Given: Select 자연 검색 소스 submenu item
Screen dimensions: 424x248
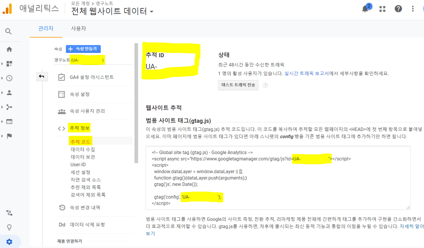Looking at the screenshot, I should (86, 180).
